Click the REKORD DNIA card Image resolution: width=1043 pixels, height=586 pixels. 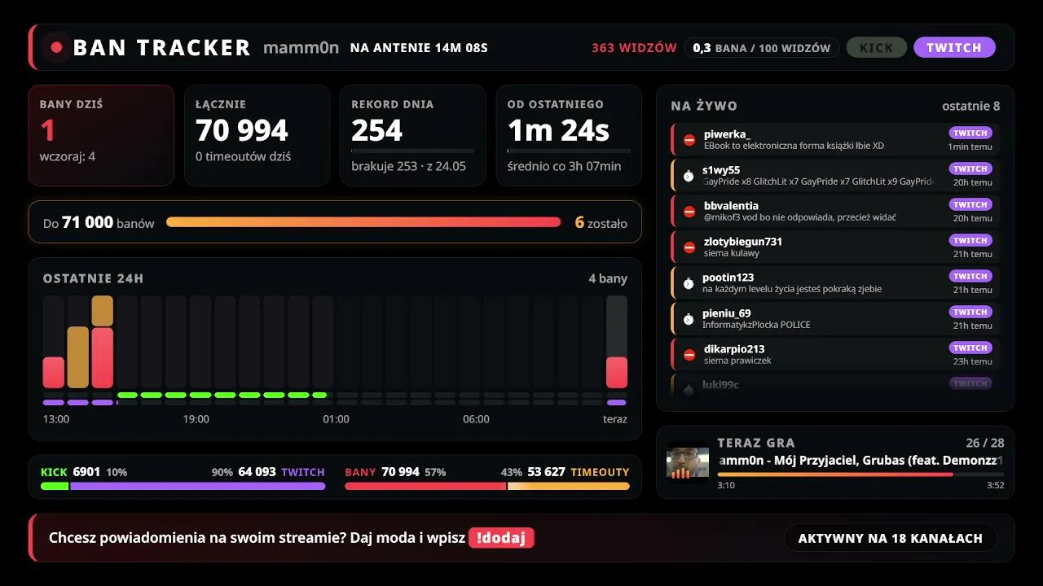pyautogui.click(x=413, y=135)
